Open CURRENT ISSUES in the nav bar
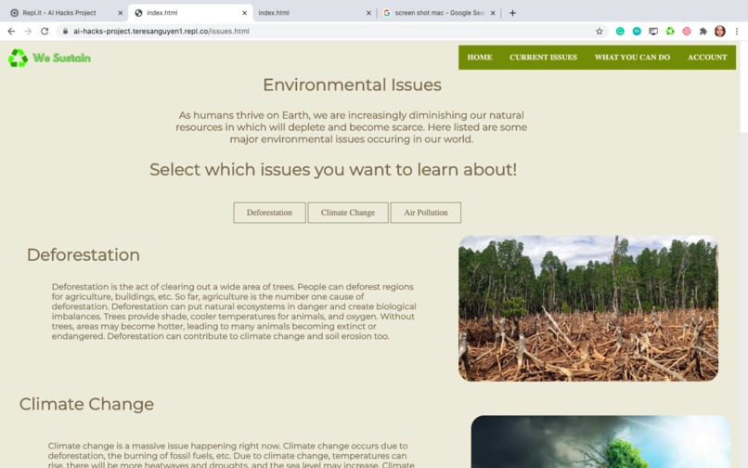 543,58
